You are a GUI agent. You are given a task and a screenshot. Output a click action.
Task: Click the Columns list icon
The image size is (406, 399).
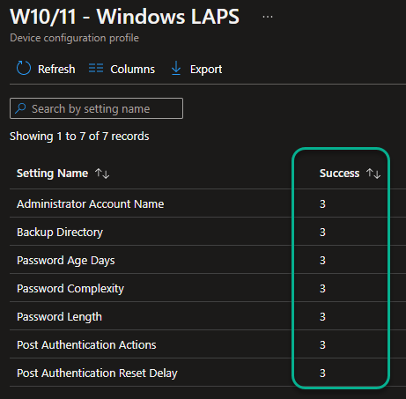point(96,68)
